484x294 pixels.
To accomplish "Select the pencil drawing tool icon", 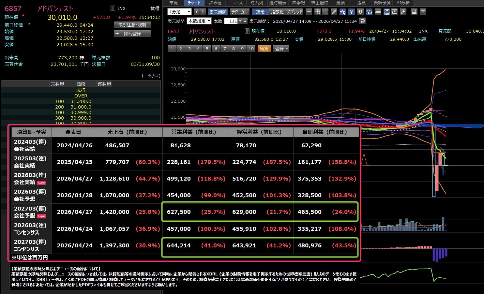I will (334, 12).
